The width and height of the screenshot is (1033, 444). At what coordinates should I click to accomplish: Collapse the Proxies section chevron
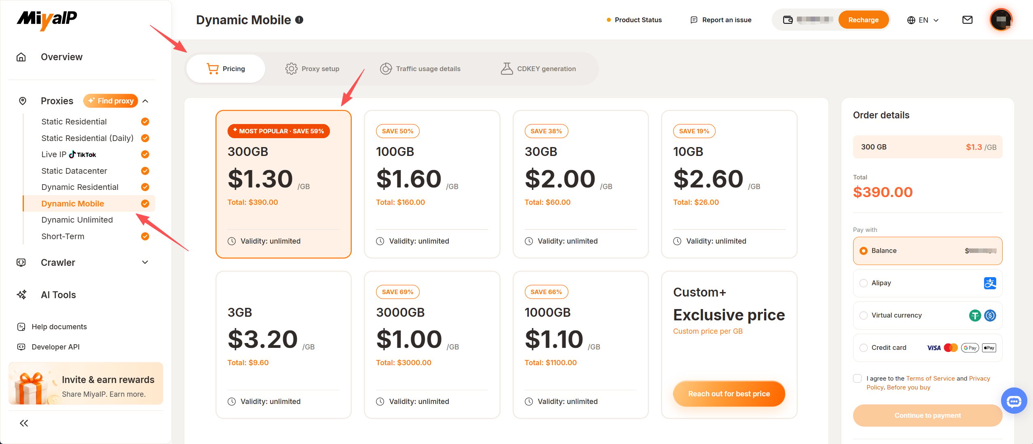click(146, 101)
